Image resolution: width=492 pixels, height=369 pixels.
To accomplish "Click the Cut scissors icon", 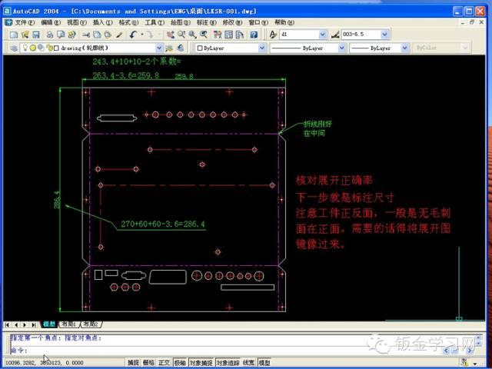I will 86,35.
